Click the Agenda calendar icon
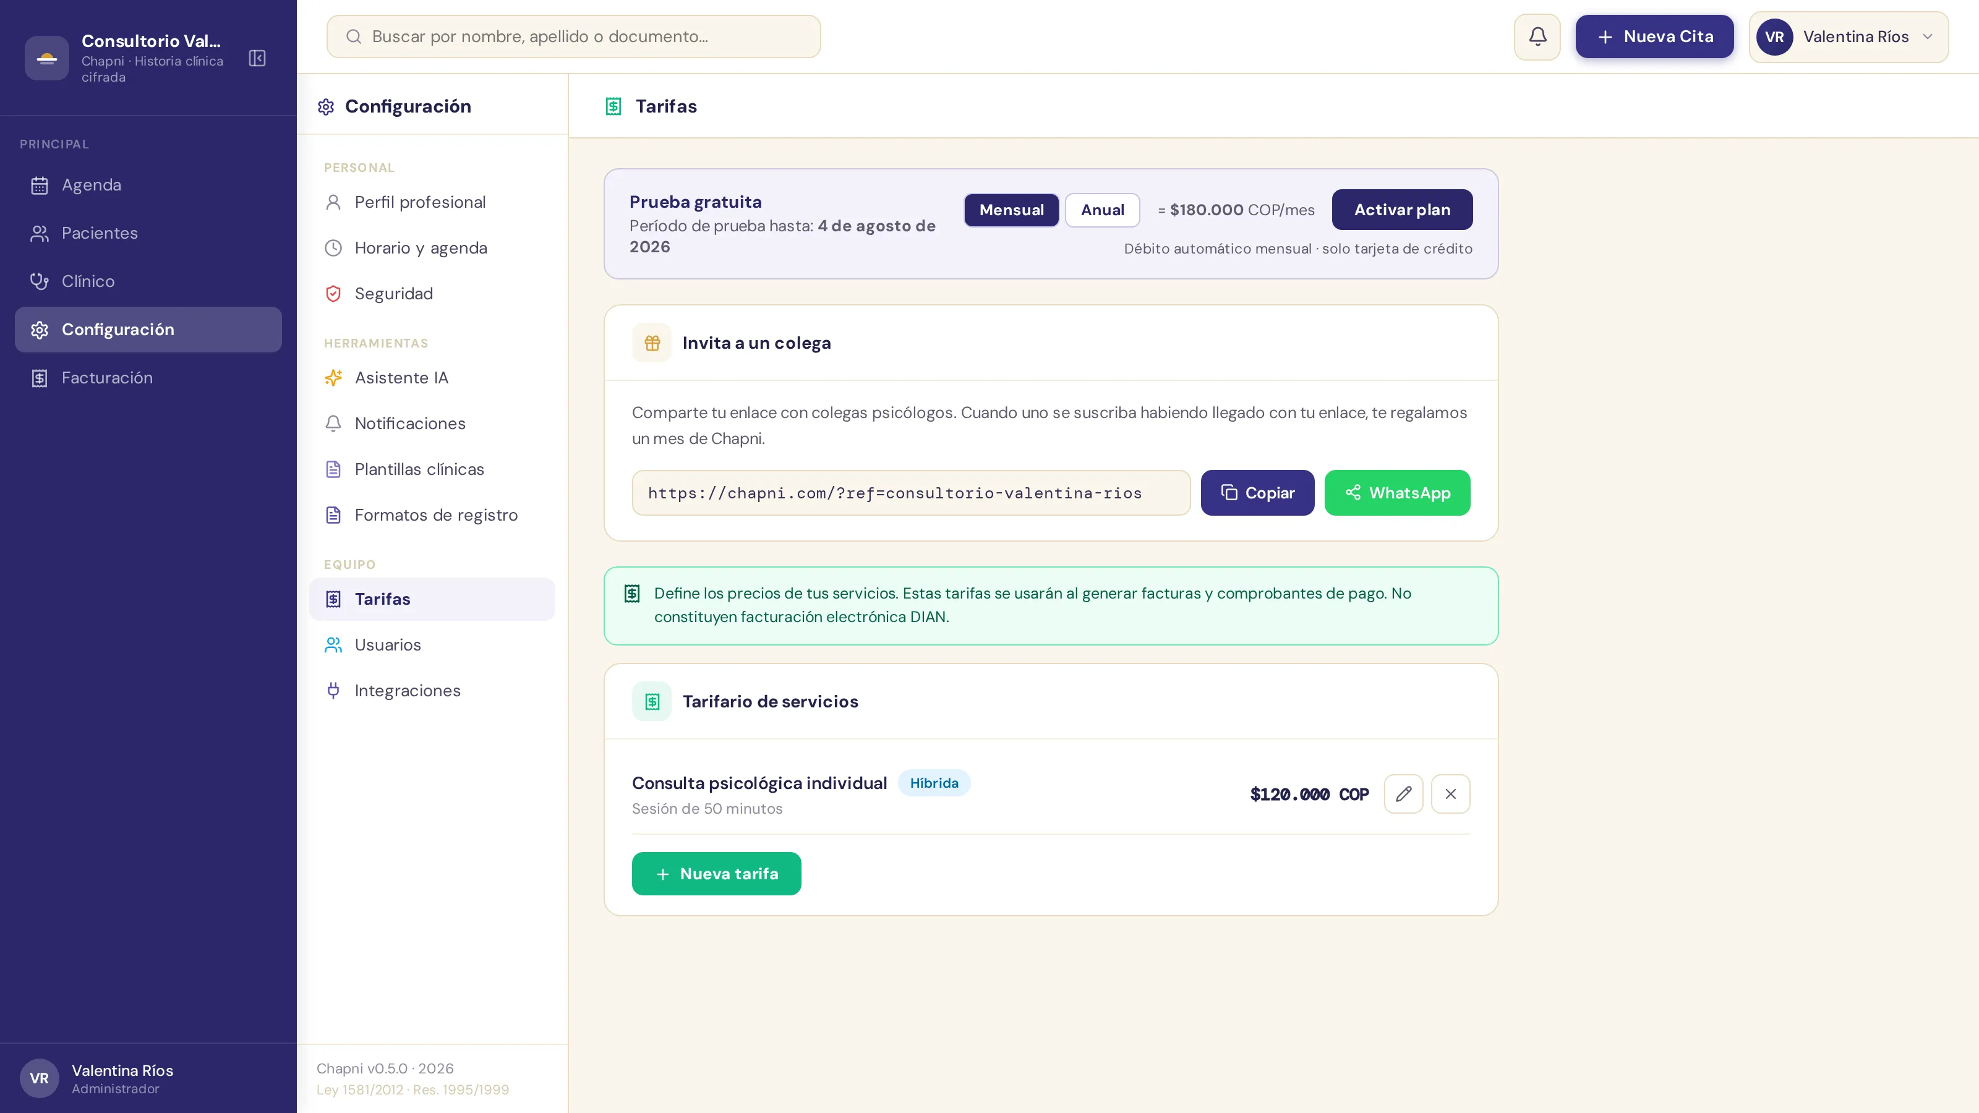Viewport: 1979px width, 1113px height. 39,185
